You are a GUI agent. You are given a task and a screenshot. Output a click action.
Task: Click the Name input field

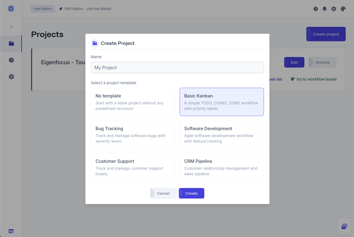tap(177, 67)
